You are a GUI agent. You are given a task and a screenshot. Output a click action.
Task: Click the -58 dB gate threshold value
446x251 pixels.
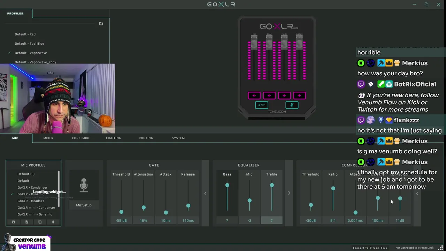point(121,221)
